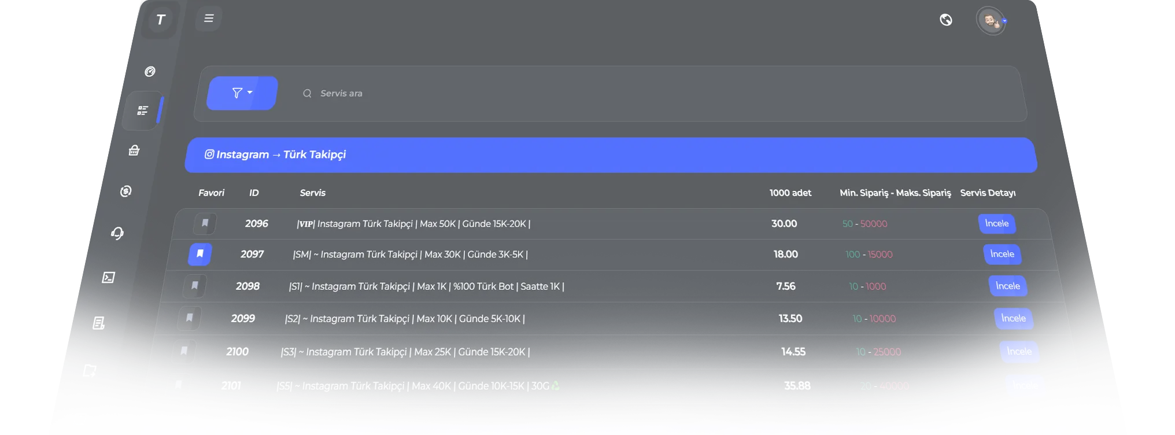This screenshot has width=1175, height=435.
Task: Select service ID 2100
Action: (x=237, y=352)
